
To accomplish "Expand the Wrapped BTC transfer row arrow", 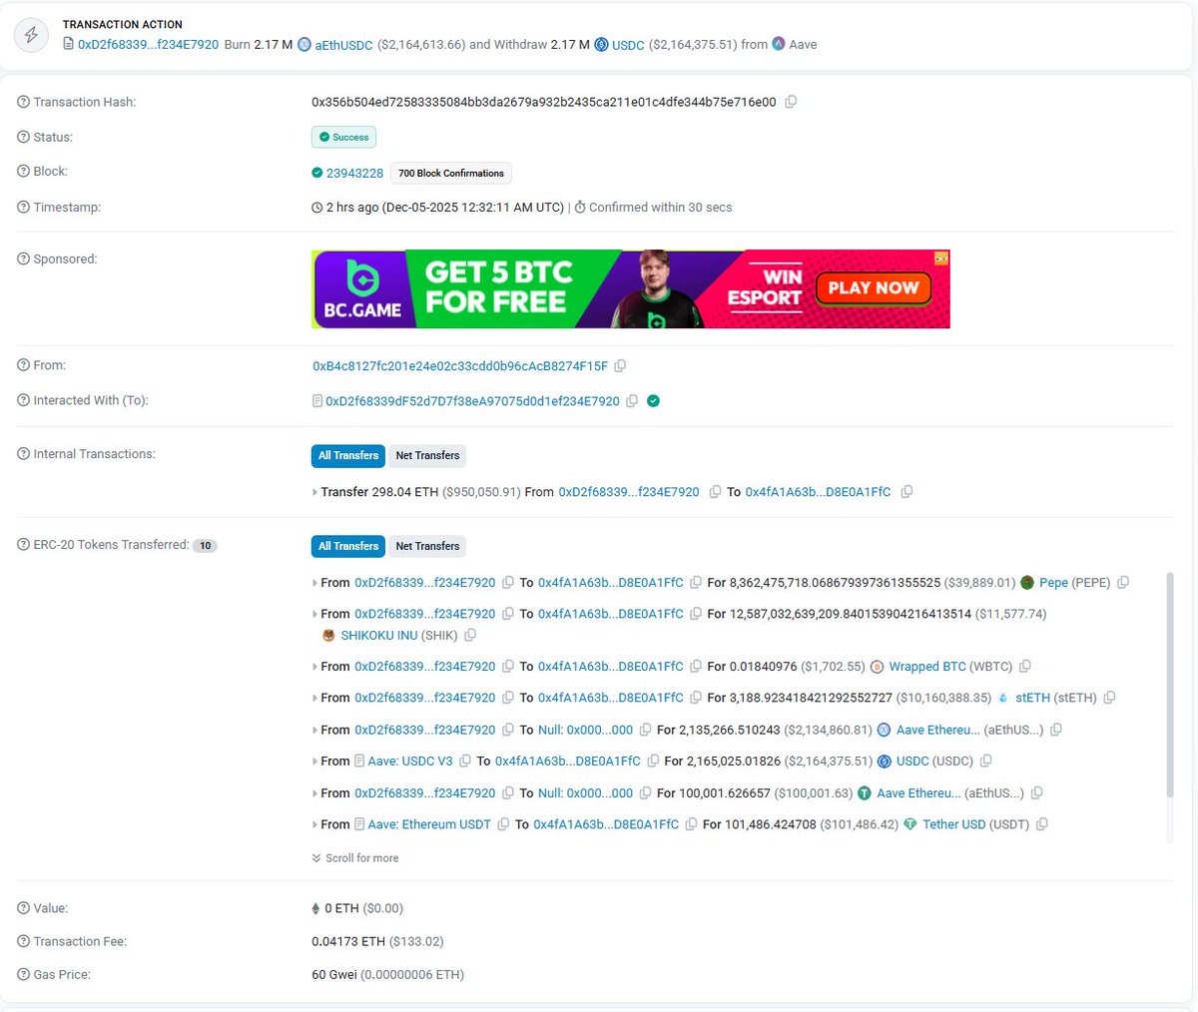I will 315,667.
